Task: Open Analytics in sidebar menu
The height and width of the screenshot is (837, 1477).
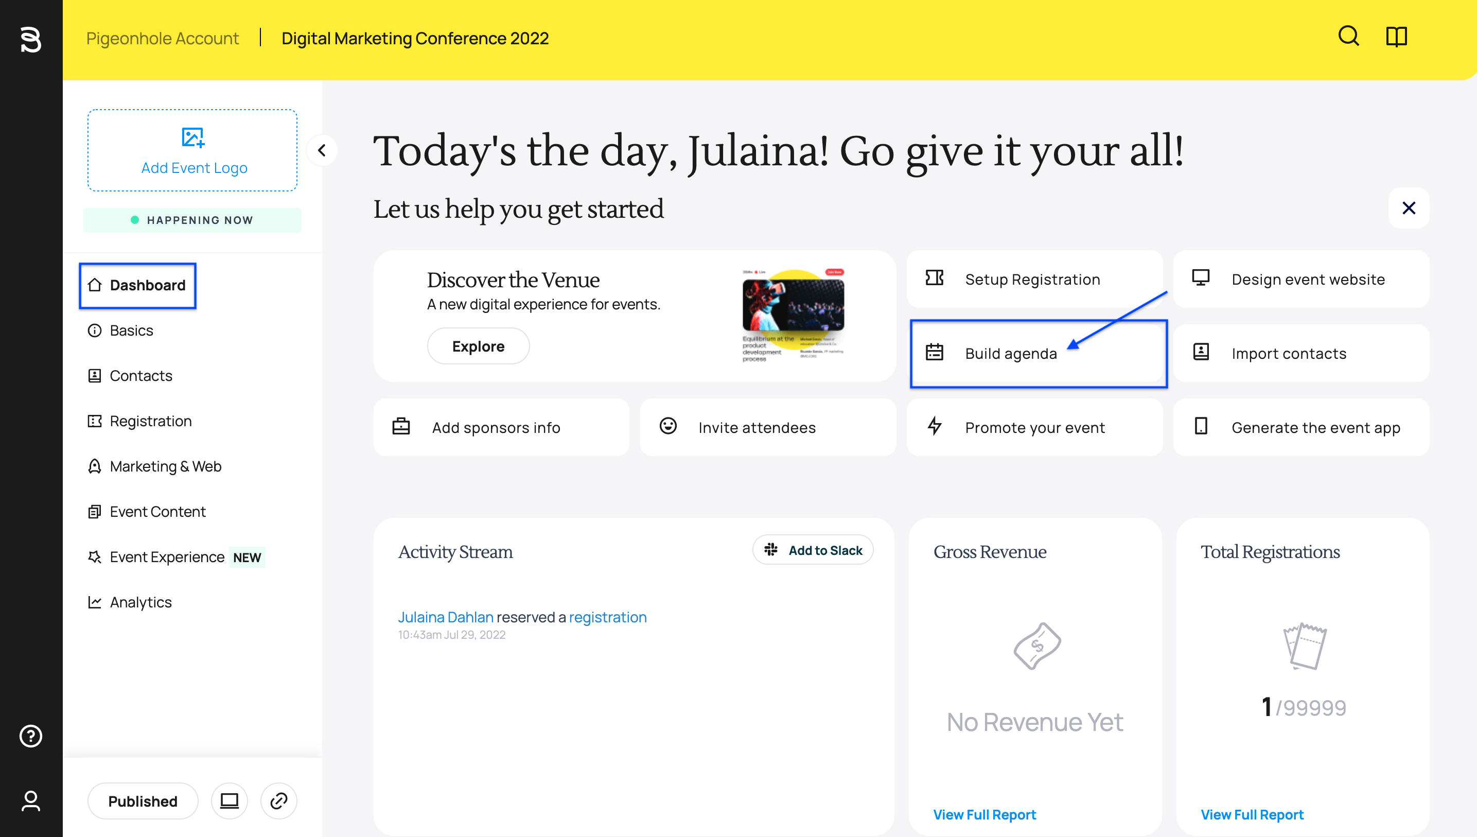Action: coord(140,602)
